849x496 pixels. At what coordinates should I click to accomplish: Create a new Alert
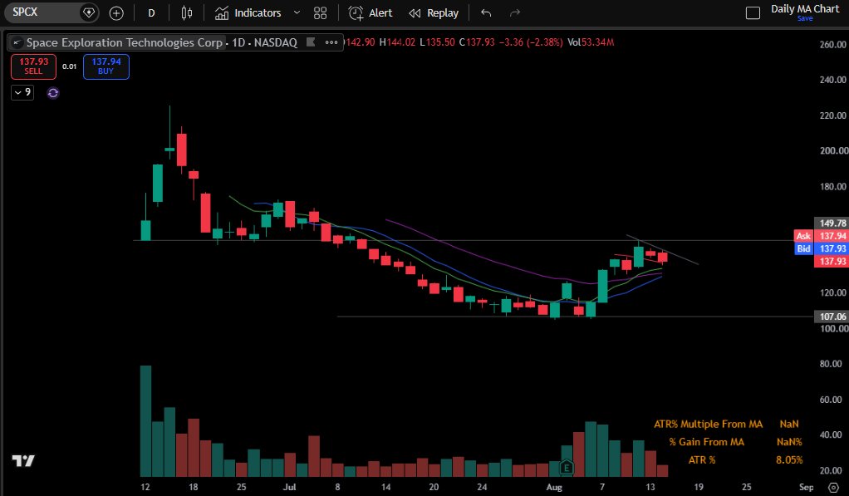[371, 13]
